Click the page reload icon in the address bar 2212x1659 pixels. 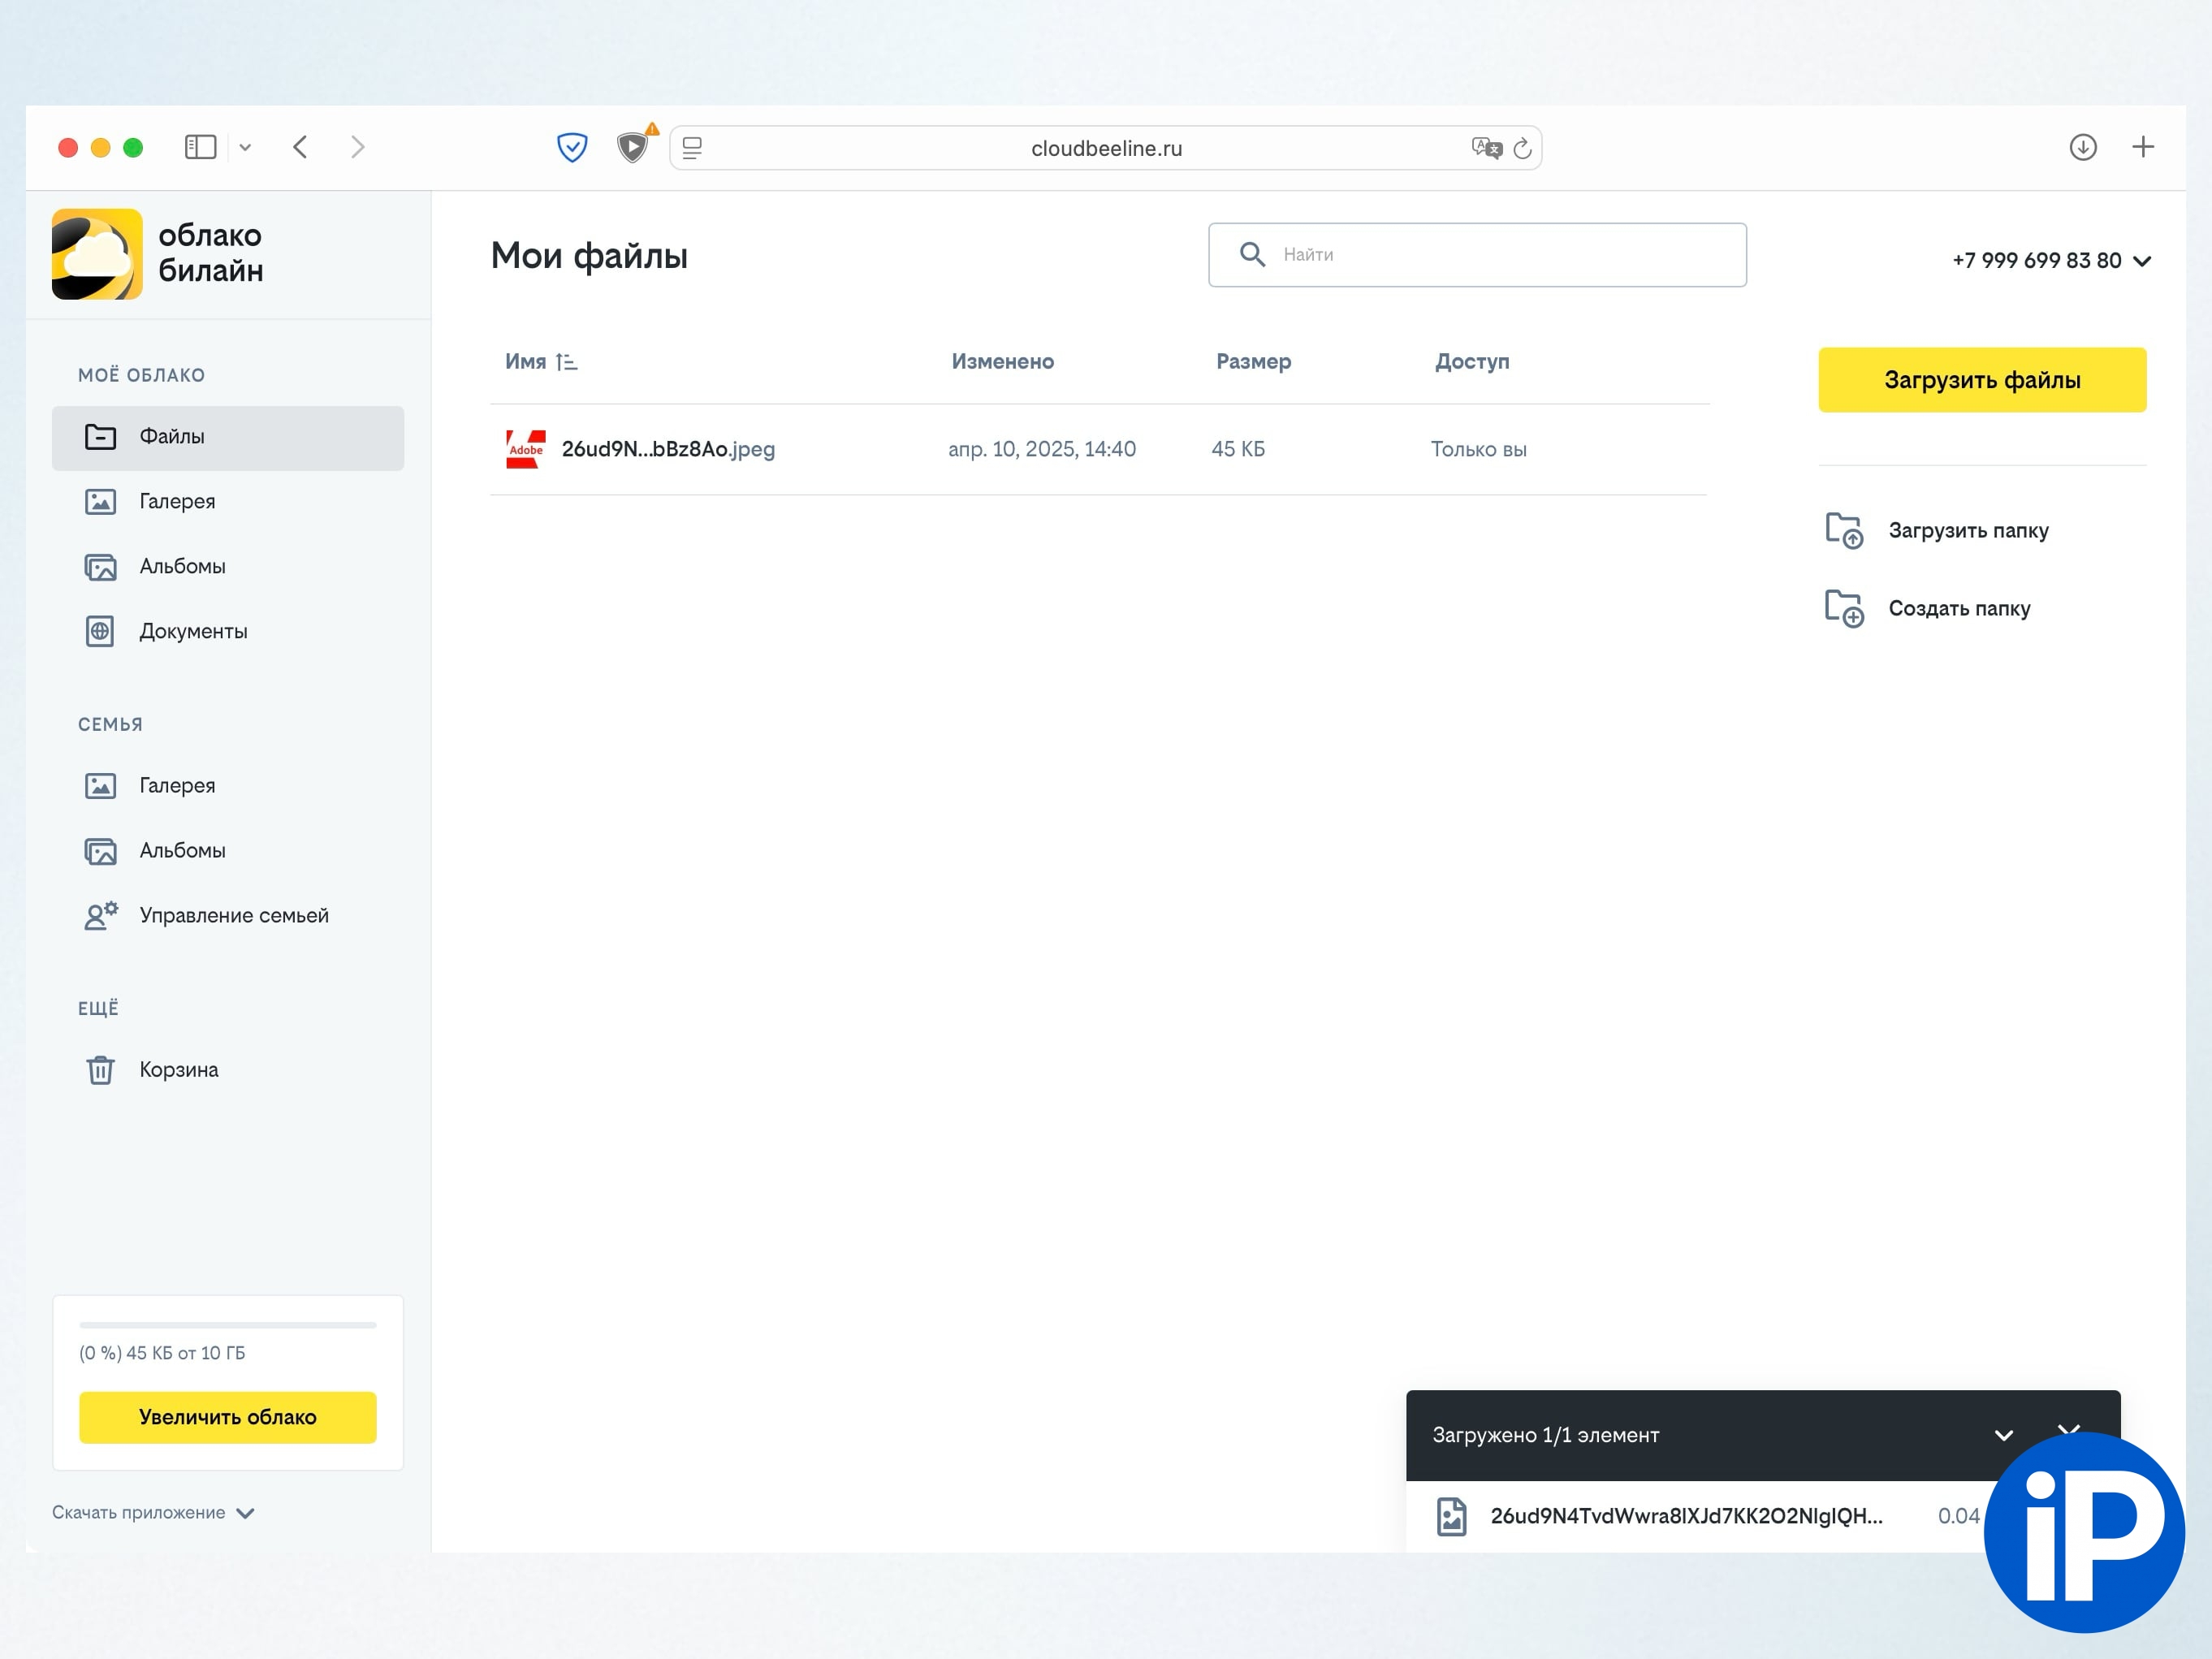point(1522,149)
